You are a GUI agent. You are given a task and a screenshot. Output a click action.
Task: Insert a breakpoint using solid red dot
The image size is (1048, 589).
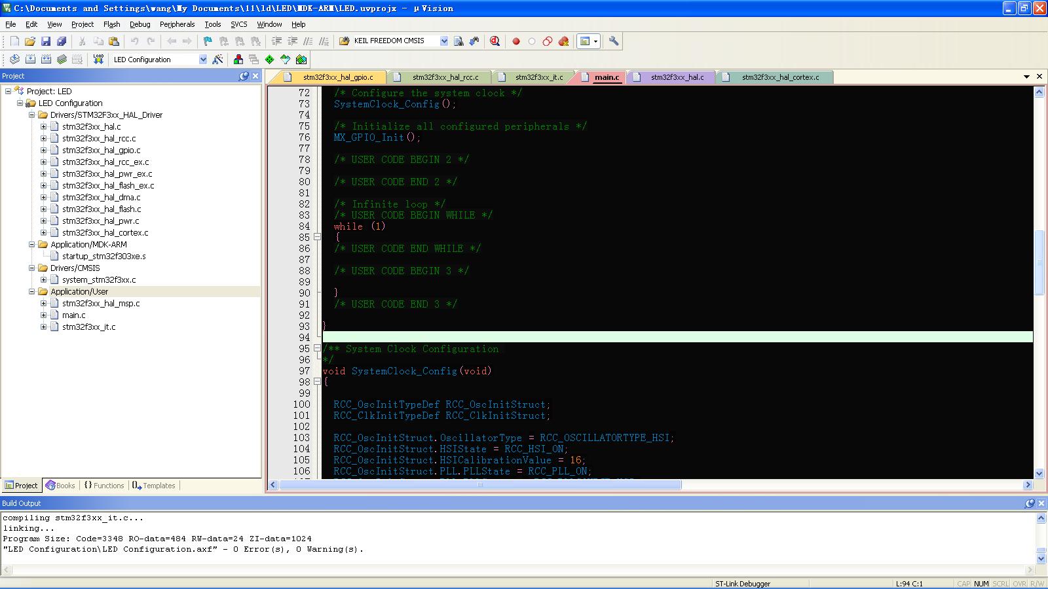point(516,41)
